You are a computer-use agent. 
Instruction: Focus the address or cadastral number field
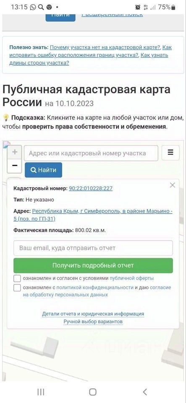click(x=91, y=153)
